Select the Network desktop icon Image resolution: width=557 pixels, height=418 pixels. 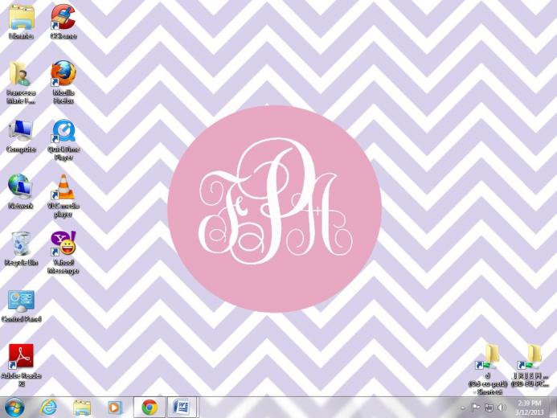coord(21,187)
